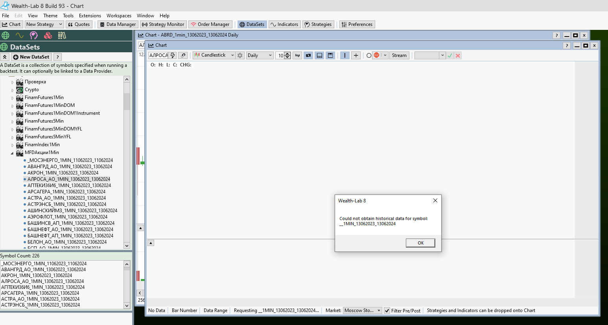Click the symbol input field АЛРОСА
This screenshot has width=608, height=325.
coord(158,55)
